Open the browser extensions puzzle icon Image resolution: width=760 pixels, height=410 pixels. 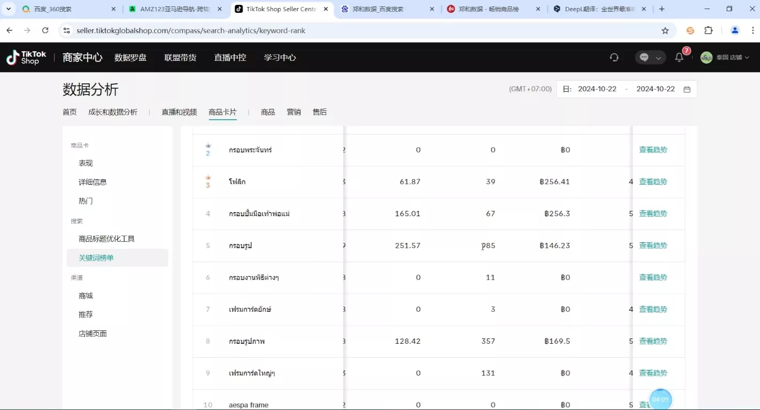[709, 30]
